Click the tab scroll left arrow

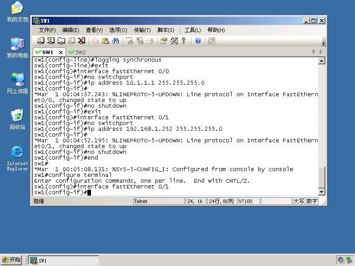click(x=313, y=51)
